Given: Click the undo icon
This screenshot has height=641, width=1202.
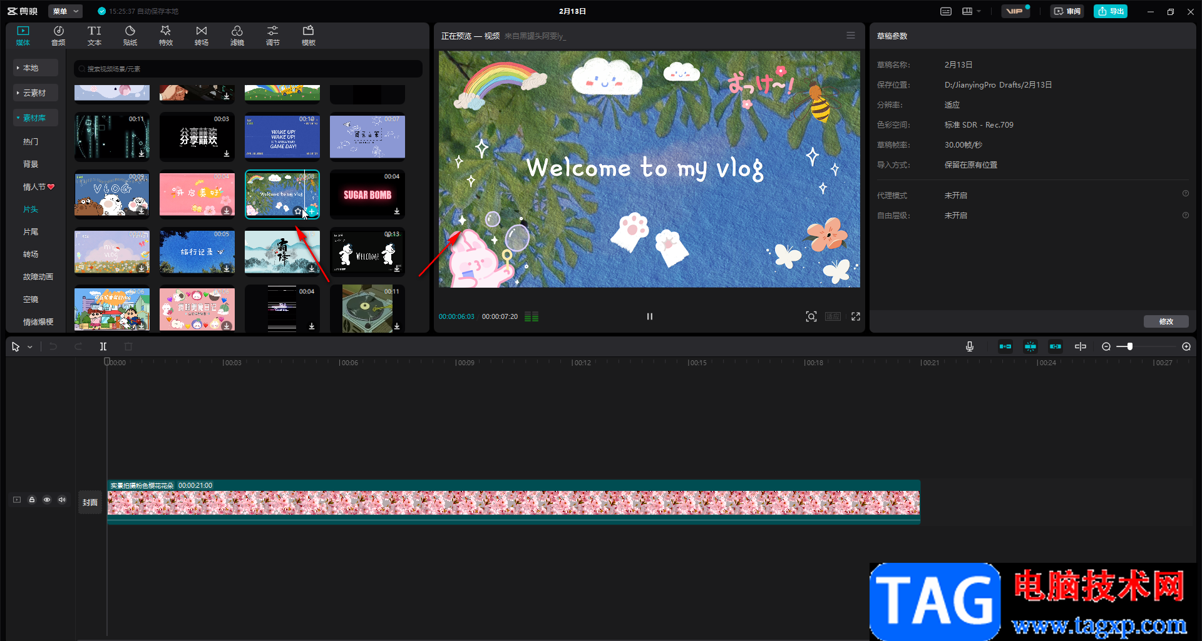Looking at the screenshot, I should click(x=53, y=346).
